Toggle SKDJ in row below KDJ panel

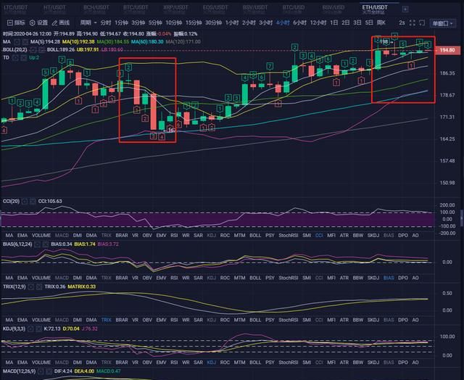[373, 363]
